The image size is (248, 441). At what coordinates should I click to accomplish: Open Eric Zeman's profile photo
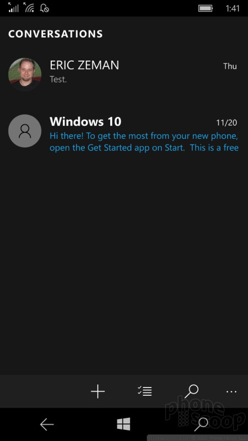[x=25, y=74]
